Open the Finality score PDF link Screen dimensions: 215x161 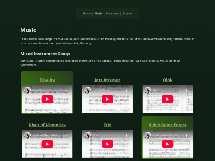[47, 80]
